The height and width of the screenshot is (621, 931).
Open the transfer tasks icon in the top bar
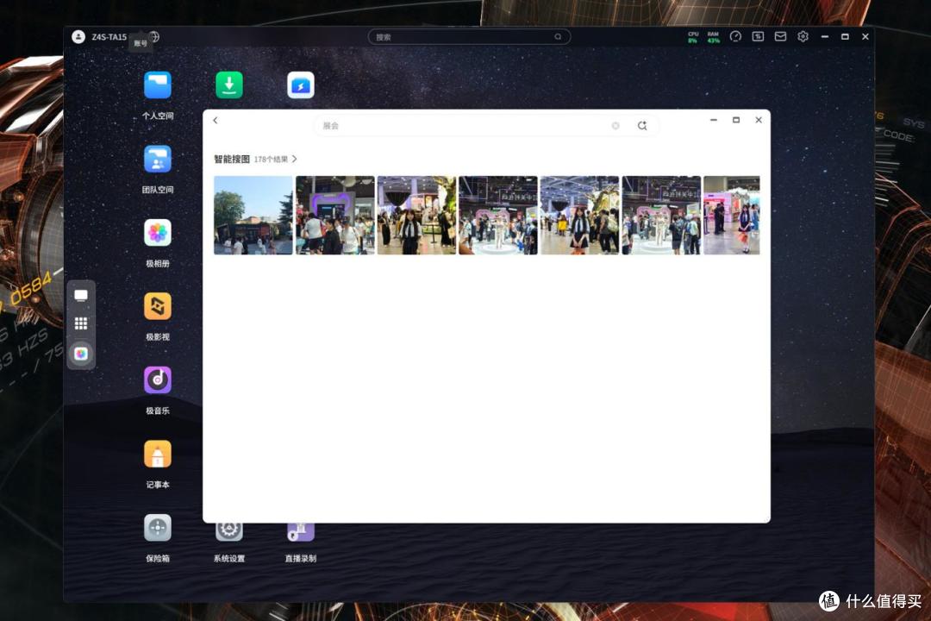(x=758, y=37)
